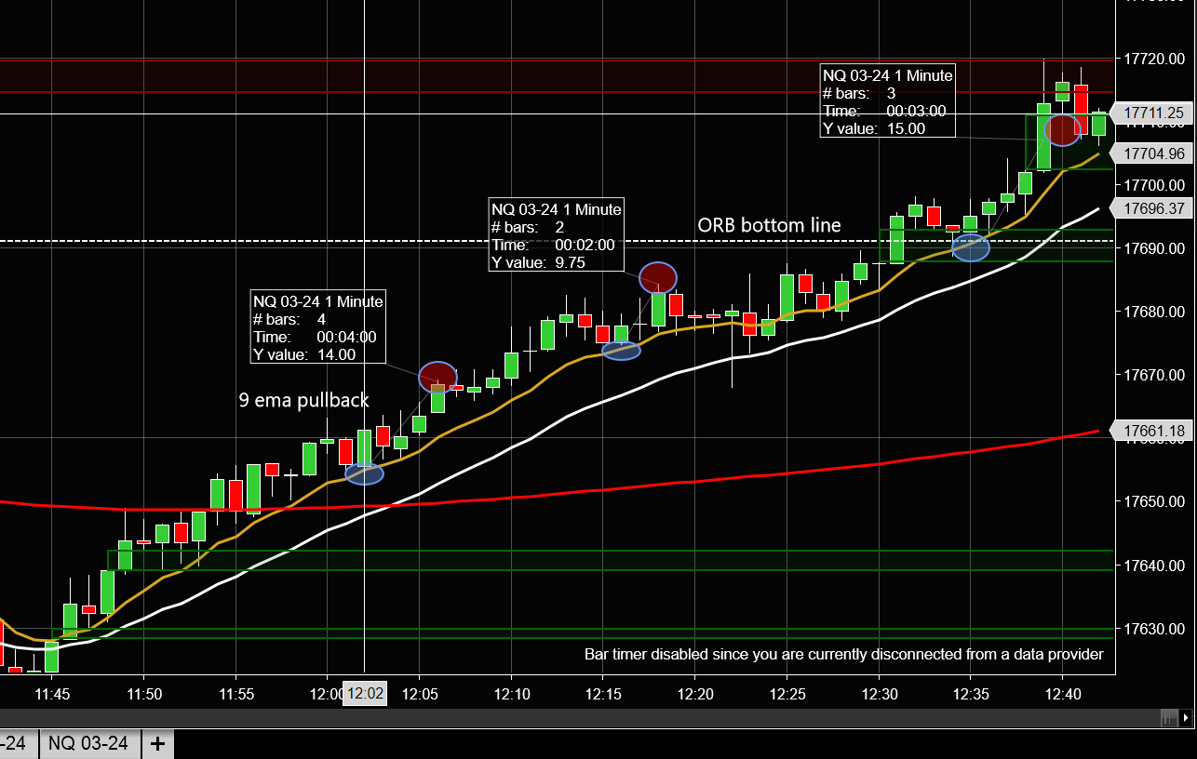This screenshot has width=1197, height=759.
Task: Select the 'ORB bottom line' text label
Action: [769, 225]
